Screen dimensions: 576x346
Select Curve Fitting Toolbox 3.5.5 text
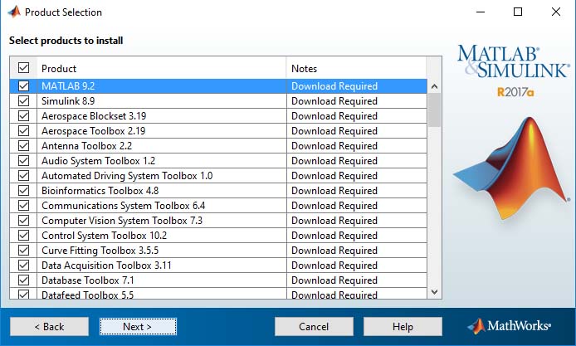tap(100, 251)
